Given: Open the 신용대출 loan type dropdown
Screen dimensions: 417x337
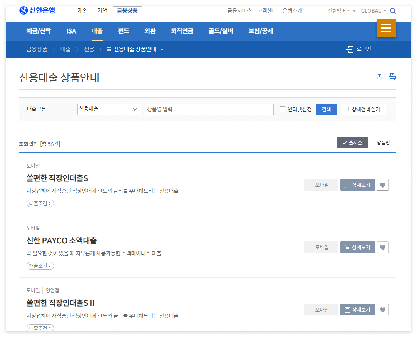Looking at the screenshot, I should point(109,109).
